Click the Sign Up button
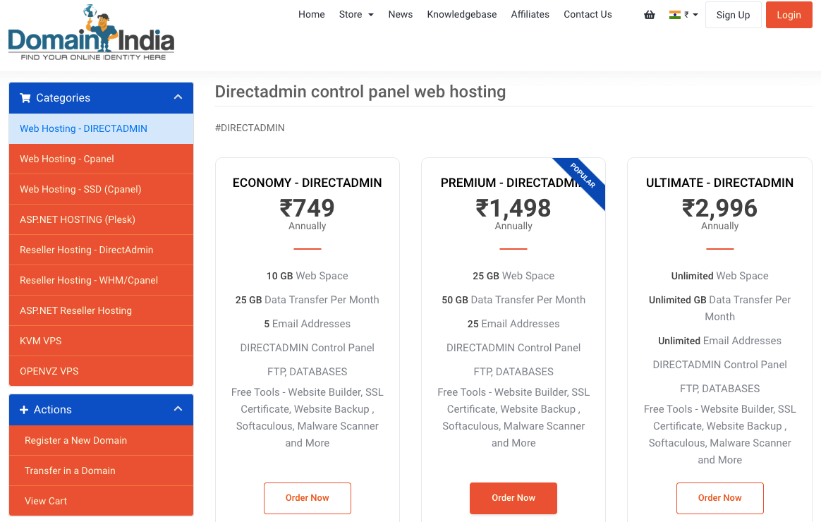 (x=733, y=15)
